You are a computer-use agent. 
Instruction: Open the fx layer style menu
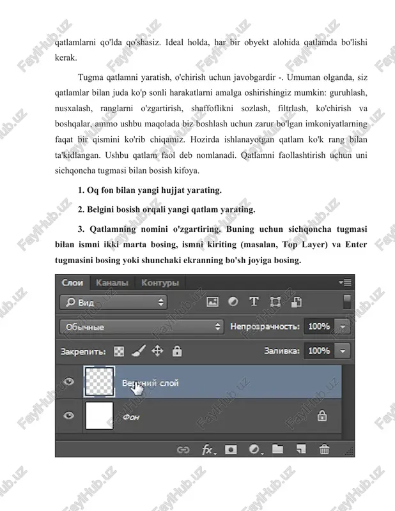[x=209, y=450]
